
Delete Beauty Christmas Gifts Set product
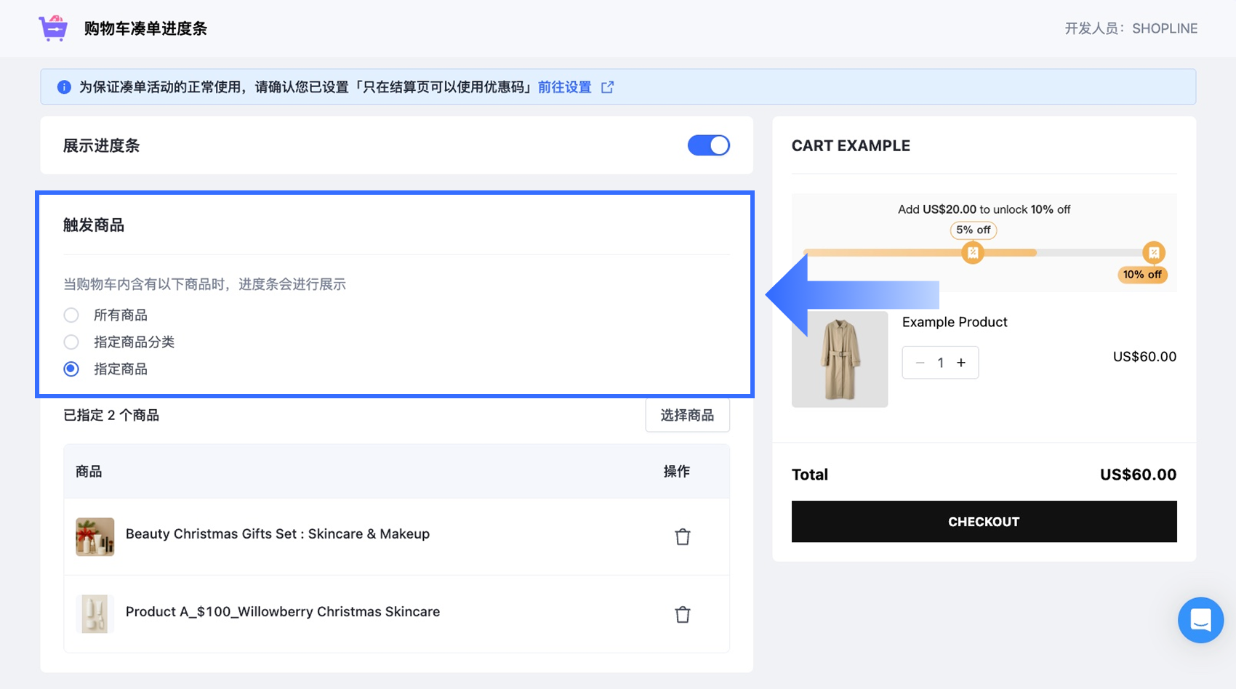pyautogui.click(x=682, y=537)
